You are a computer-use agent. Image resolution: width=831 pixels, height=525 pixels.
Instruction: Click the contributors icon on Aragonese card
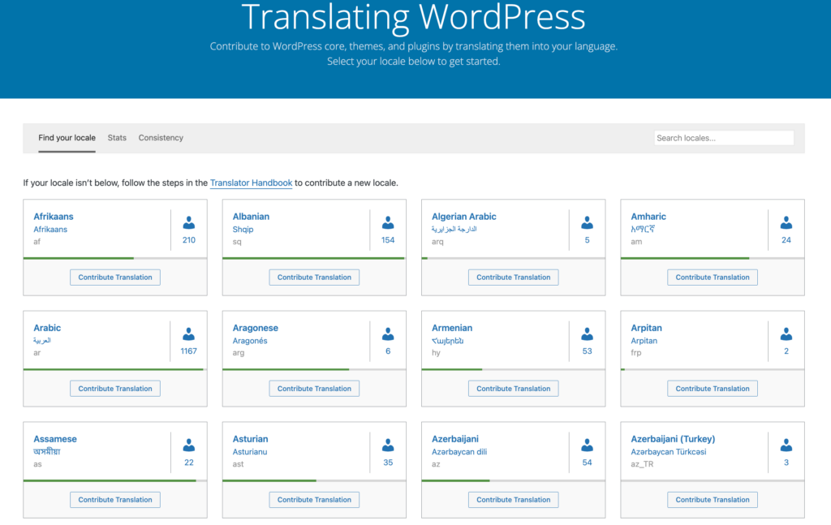click(x=388, y=334)
